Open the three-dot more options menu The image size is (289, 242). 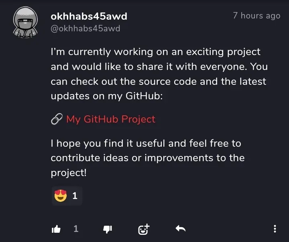(275, 229)
